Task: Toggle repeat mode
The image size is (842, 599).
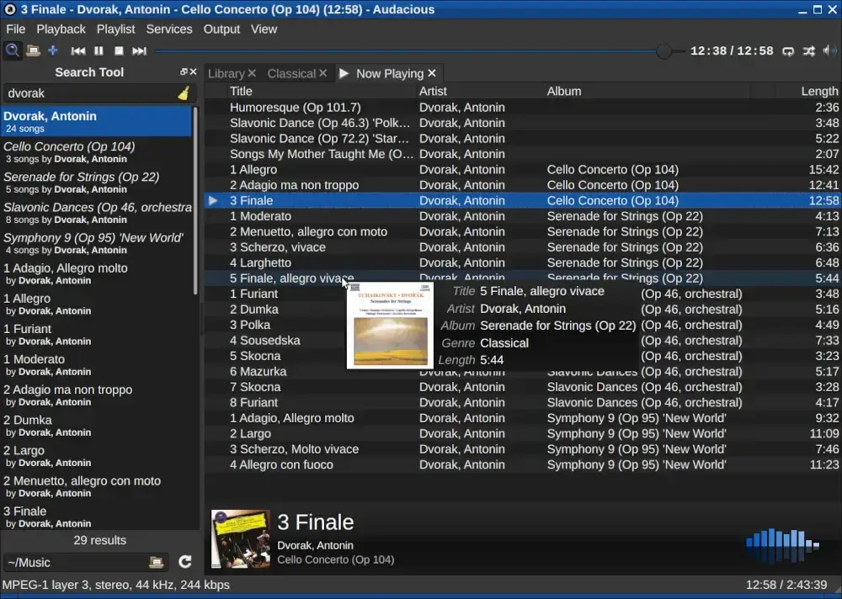Action: (x=788, y=50)
